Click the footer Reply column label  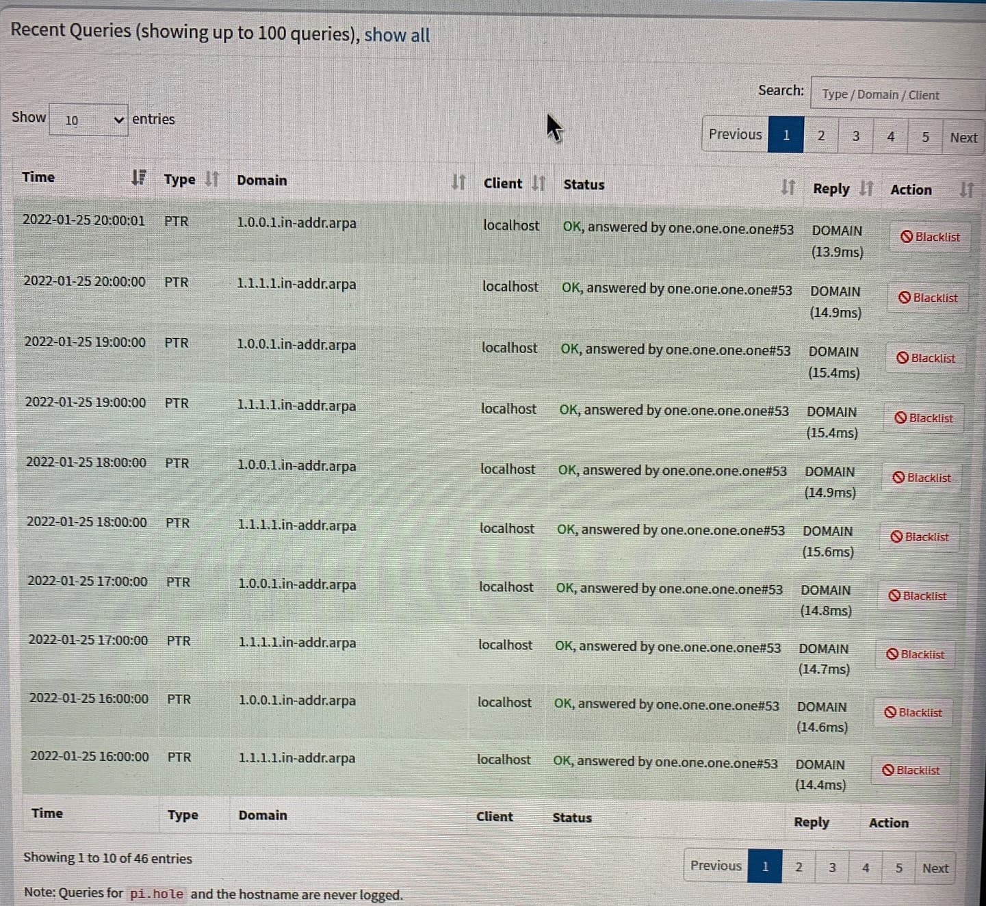[x=812, y=822]
